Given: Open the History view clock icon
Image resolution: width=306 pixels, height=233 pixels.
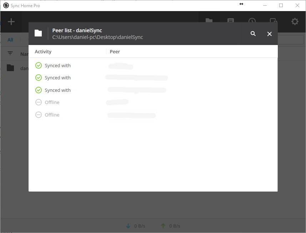Looking at the screenshot, I should pyautogui.click(x=252, y=21).
